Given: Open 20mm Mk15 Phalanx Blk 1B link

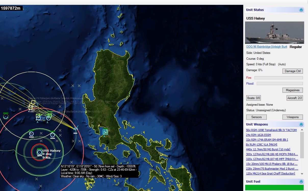Looking at the screenshot, I should [x=272, y=164].
